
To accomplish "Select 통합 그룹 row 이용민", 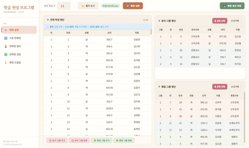I will [x=199, y=116].
